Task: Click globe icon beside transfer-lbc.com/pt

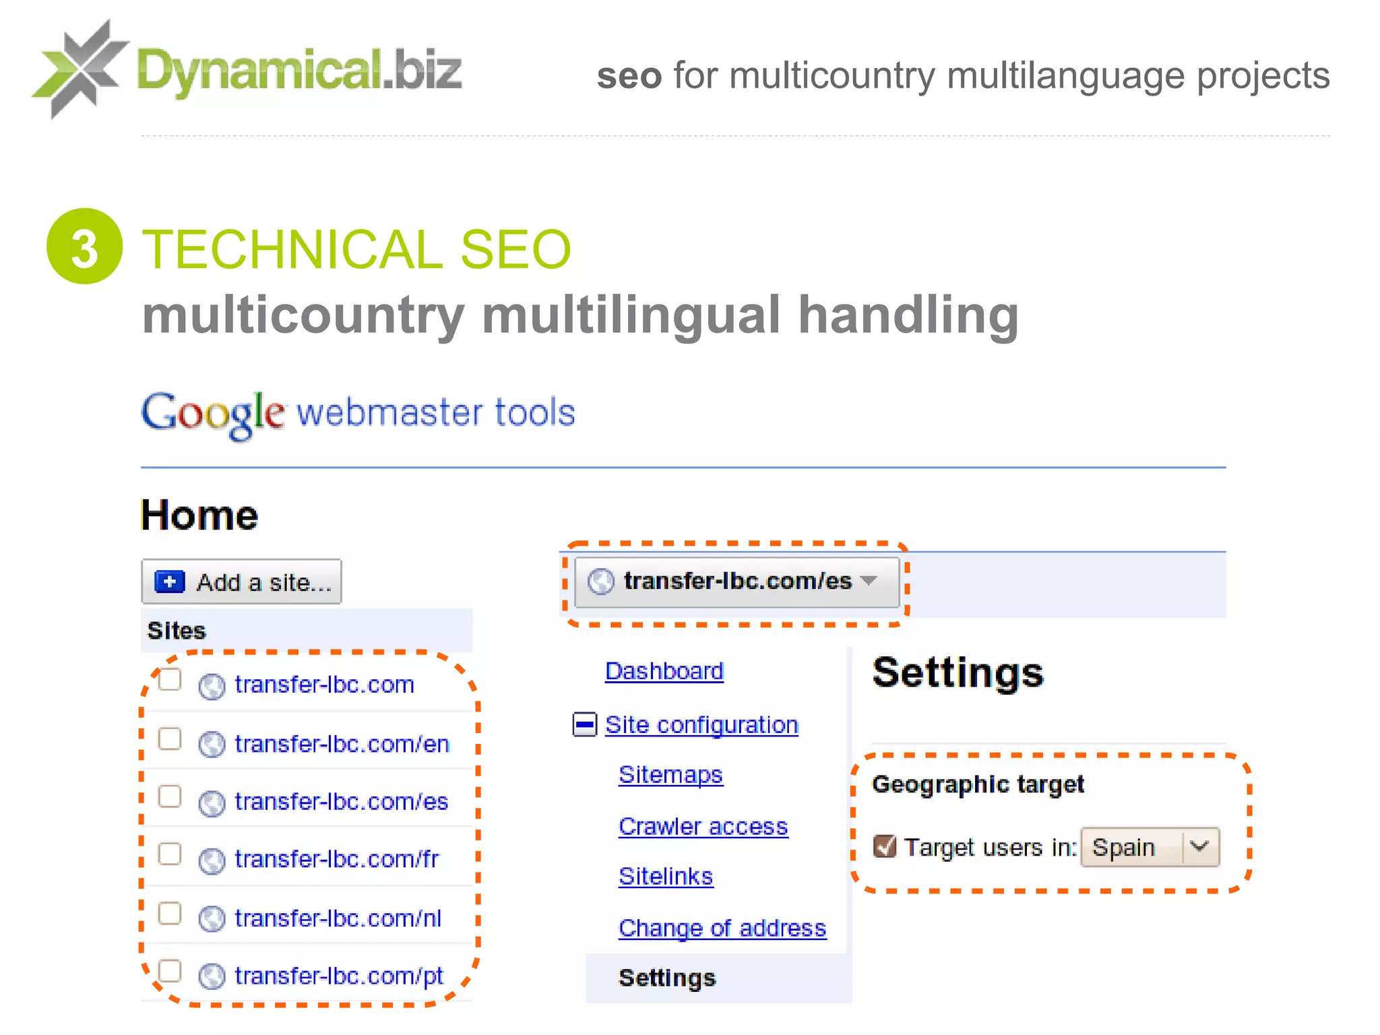Action: (212, 977)
